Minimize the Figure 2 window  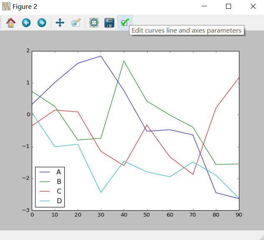point(204,6)
